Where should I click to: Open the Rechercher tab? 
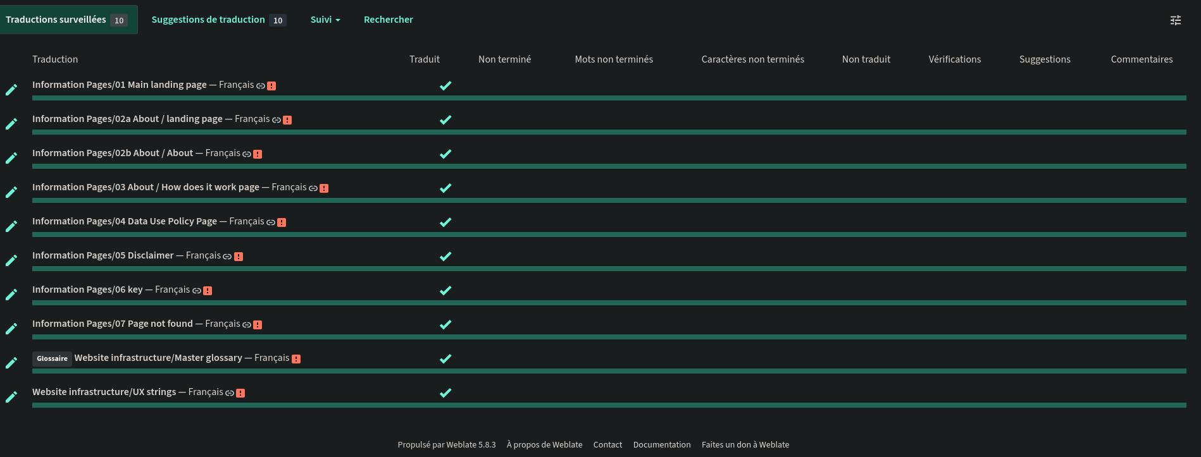coord(388,20)
